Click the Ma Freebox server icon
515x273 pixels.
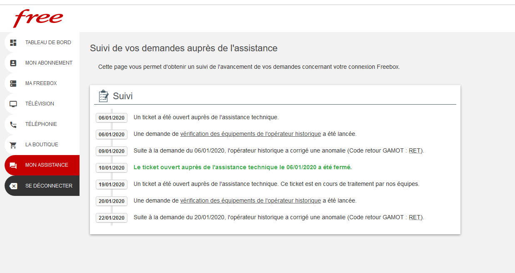click(13, 83)
